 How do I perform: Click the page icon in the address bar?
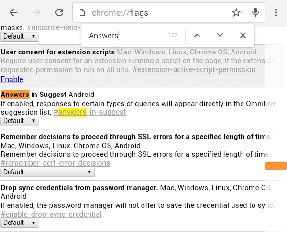pos(82,13)
